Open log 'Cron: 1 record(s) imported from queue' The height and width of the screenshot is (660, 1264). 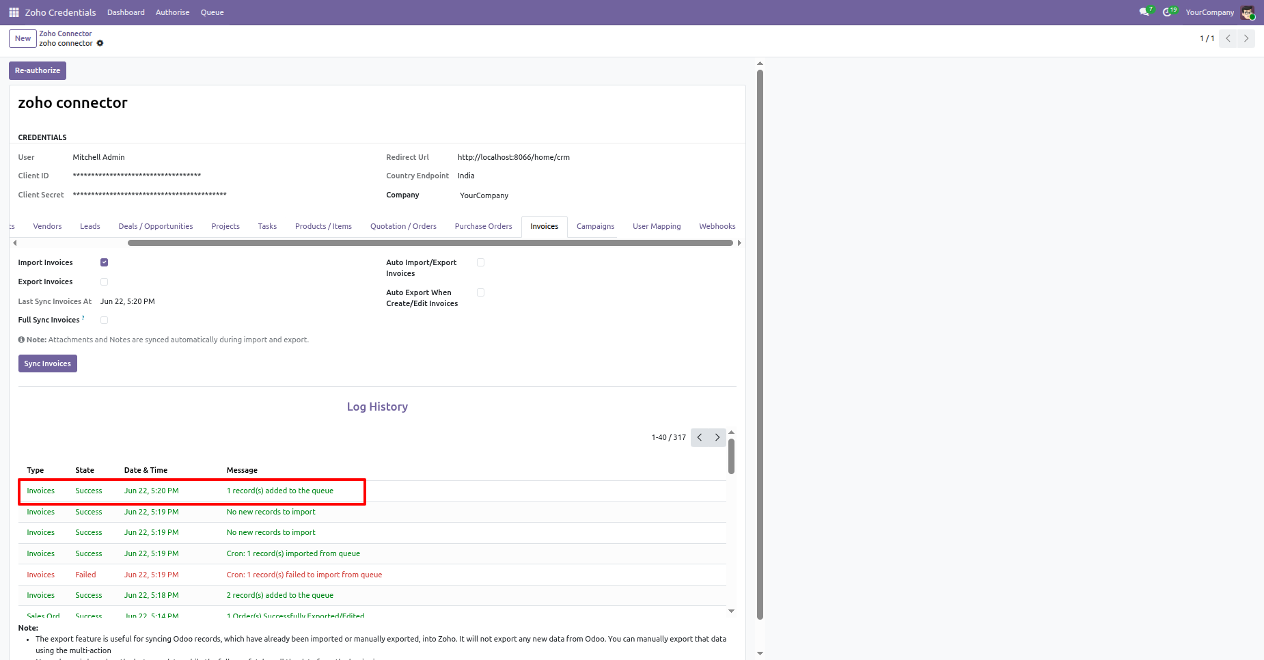[372, 553]
